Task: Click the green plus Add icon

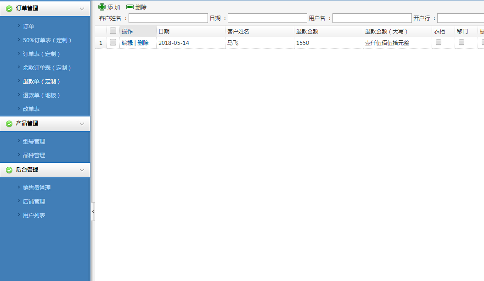Action: coord(102,7)
